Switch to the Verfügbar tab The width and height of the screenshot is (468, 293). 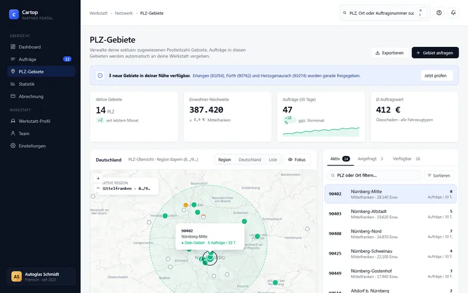tap(406, 159)
